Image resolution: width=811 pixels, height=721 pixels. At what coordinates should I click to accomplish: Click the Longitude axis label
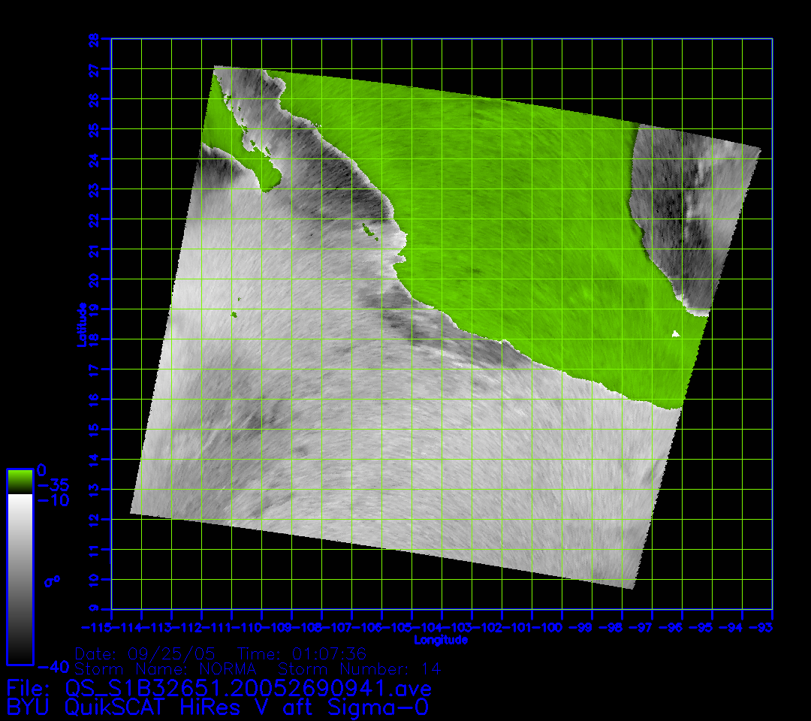click(441, 640)
